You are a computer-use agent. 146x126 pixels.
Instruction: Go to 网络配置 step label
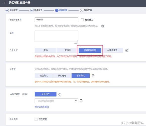coord(38,10)
